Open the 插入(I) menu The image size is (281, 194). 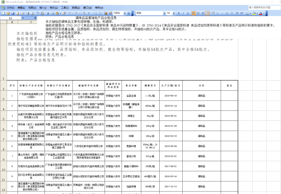pyautogui.click(x=43, y=7)
